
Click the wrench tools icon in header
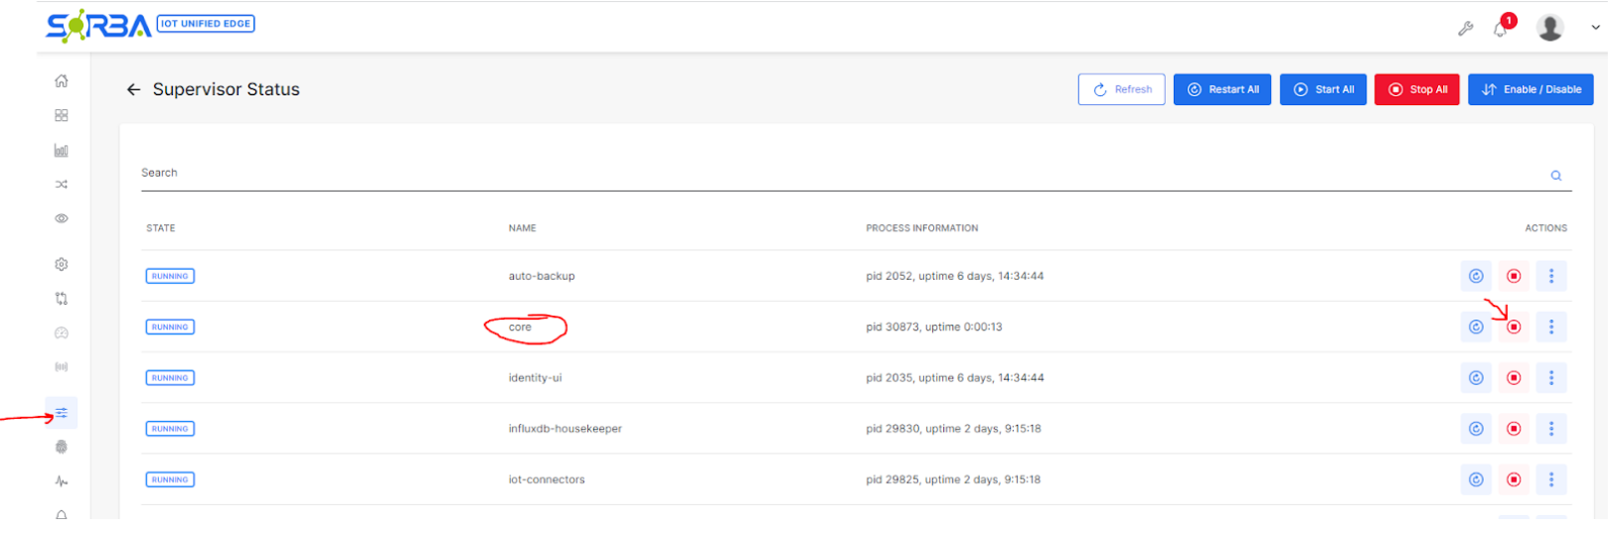pos(1465,29)
